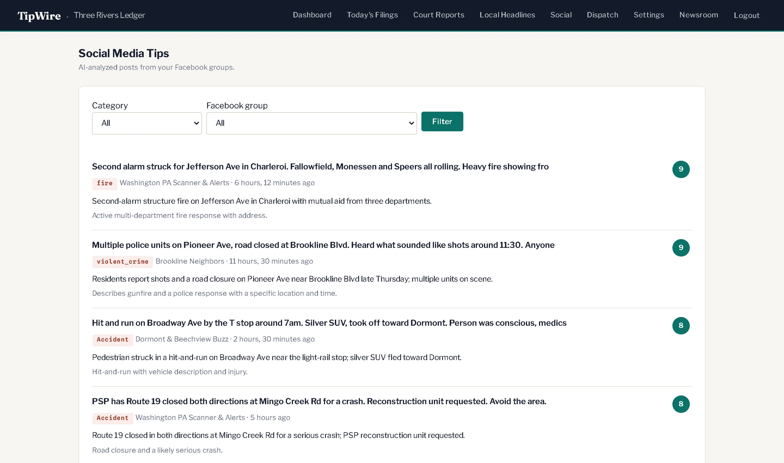The width and height of the screenshot is (784, 463).
Task: Open Settings from the top navigation
Action: pos(649,15)
